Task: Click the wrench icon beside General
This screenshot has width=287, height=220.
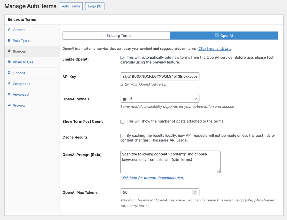Action: click(x=9, y=30)
